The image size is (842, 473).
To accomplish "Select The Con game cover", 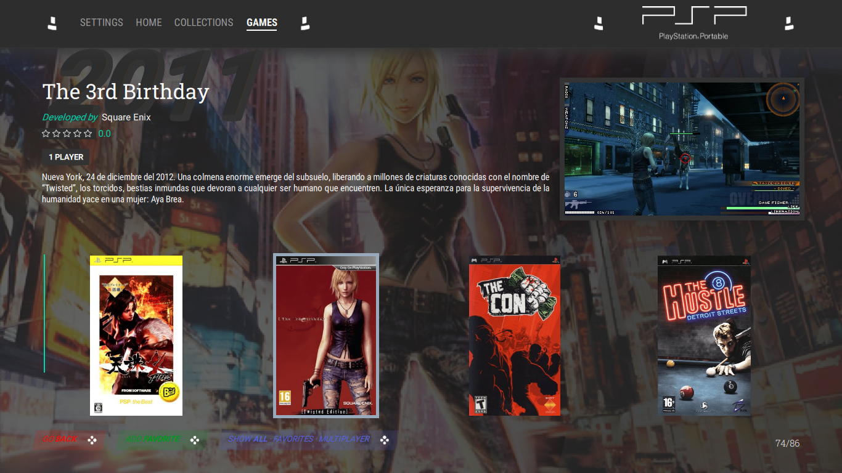I will coord(515,336).
